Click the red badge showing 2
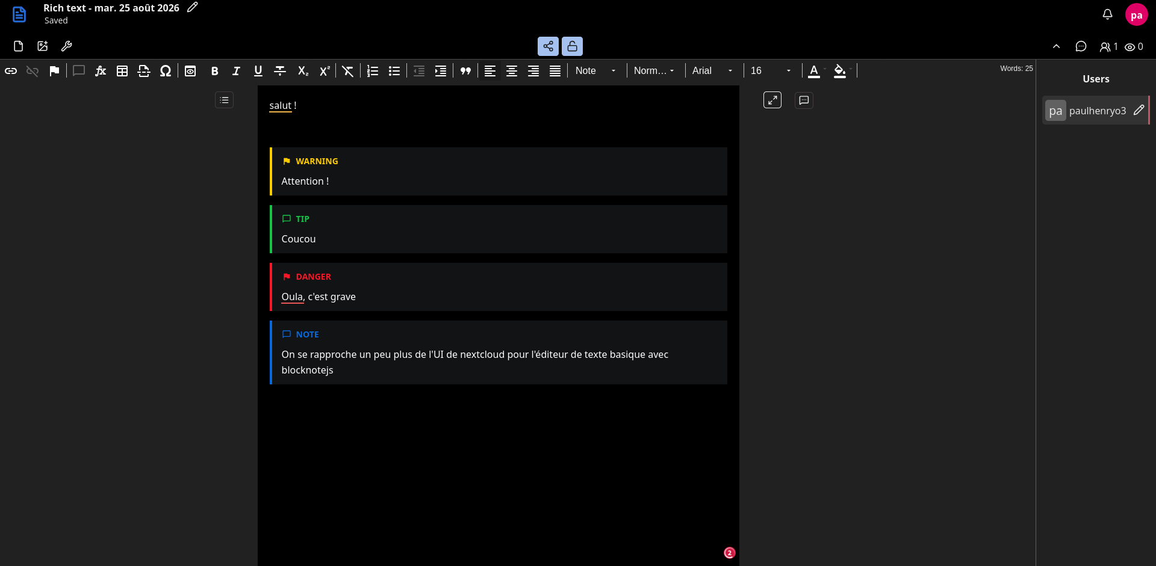 click(x=729, y=553)
